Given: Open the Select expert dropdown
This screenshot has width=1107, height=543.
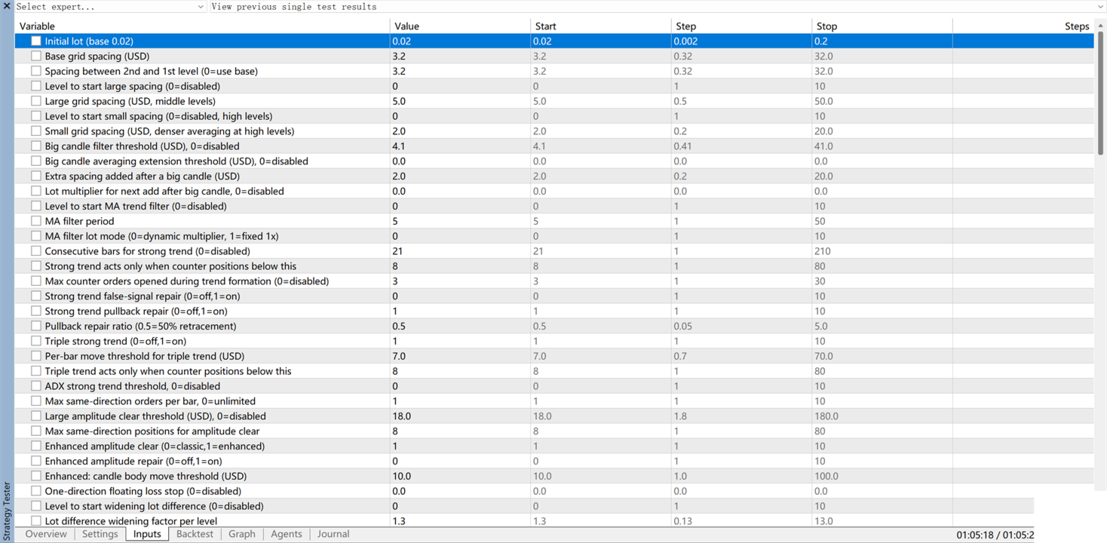Looking at the screenshot, I should (110, 7).
